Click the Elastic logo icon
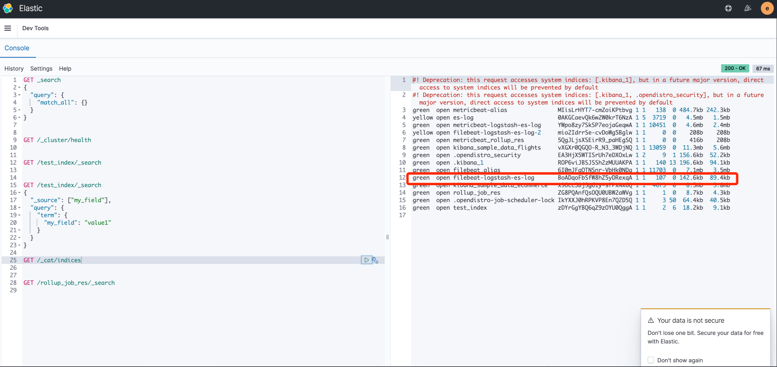Screen dimensions: 777x367 (x=8, y=8)
